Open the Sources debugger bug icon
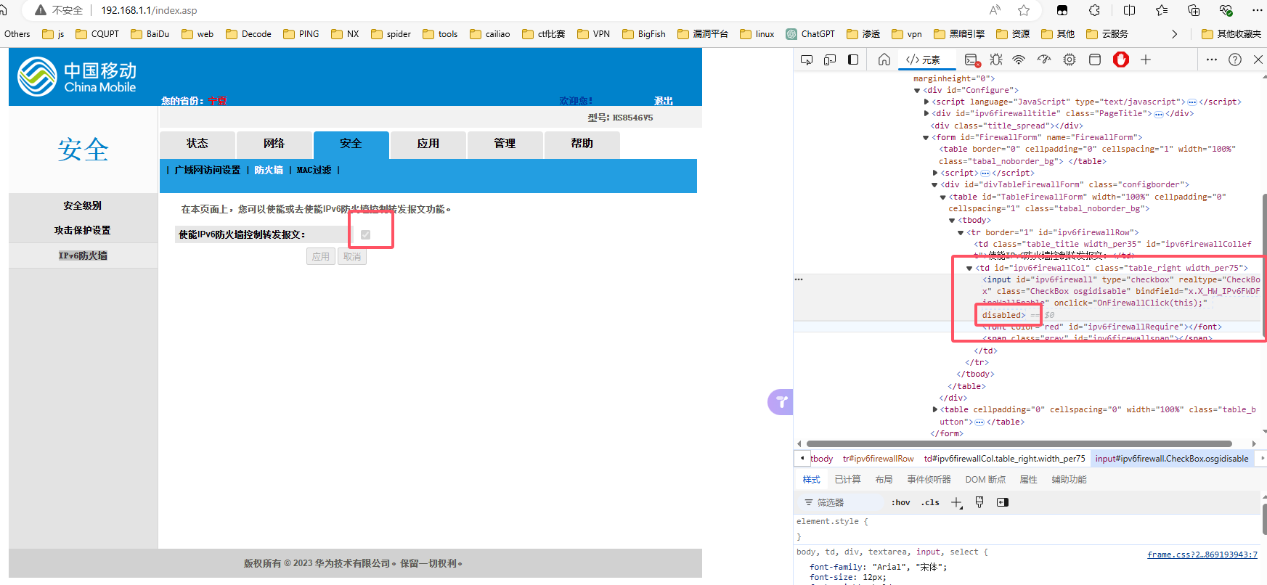 pyautogui.click(x=996, y=60)
